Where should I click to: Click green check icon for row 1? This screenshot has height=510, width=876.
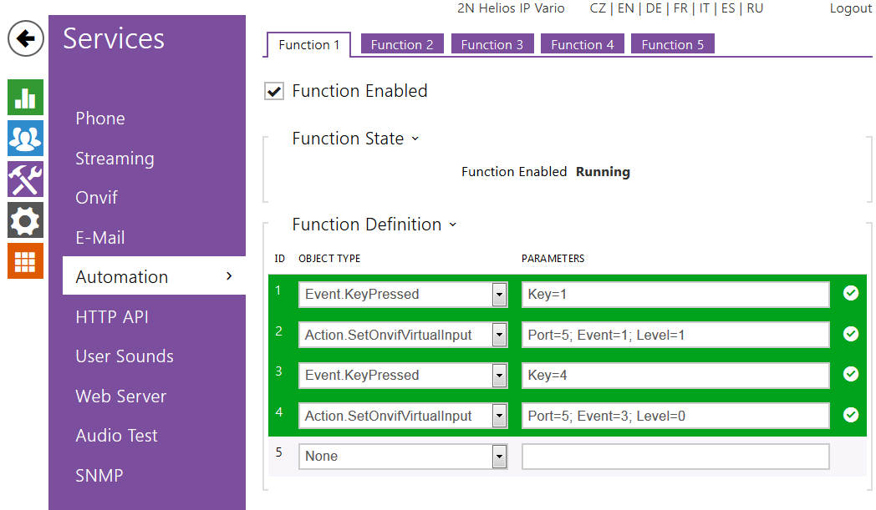click(851, 293)
